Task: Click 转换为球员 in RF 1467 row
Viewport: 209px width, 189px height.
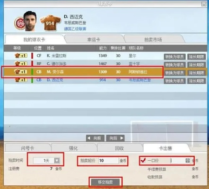Action: [x=174, y=65]
